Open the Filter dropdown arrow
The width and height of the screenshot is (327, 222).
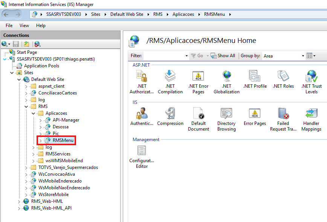tap(186, 56)
